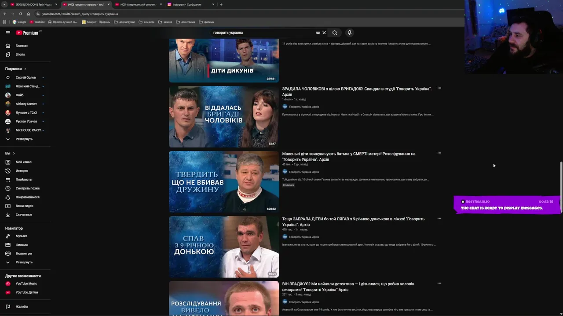Open Сергей Орлов subscription channel
563x316 pixels.
pyautogui.click(x=25, y=78)
